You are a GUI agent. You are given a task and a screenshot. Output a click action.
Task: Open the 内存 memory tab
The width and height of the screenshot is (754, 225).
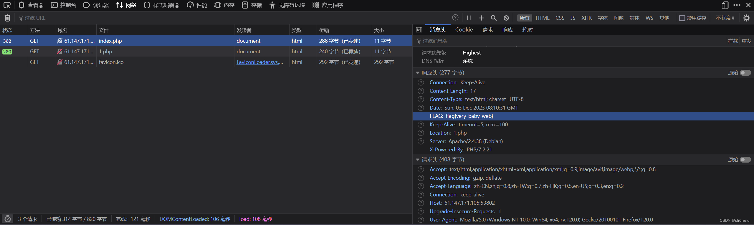[x=224, y=5]
